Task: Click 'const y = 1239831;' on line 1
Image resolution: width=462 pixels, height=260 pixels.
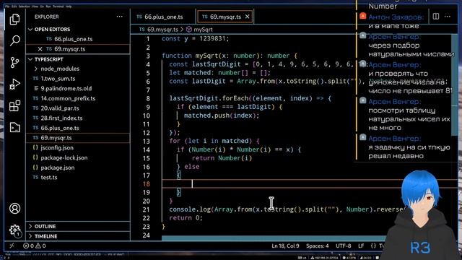Action: click(x=195, y=38)
